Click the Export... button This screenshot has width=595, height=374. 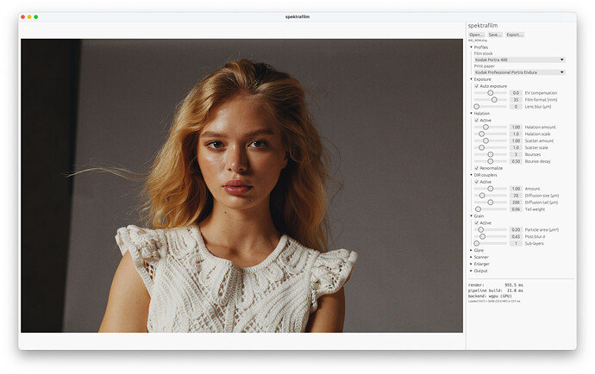tap(515, 34)
